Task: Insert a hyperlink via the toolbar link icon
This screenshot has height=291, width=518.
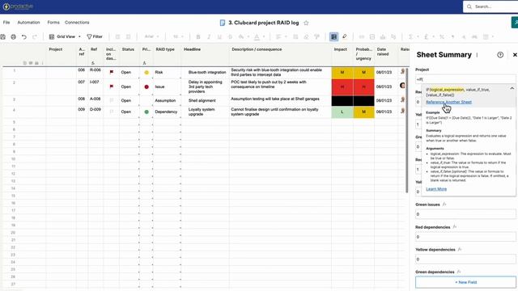Action: pos(362,36)
